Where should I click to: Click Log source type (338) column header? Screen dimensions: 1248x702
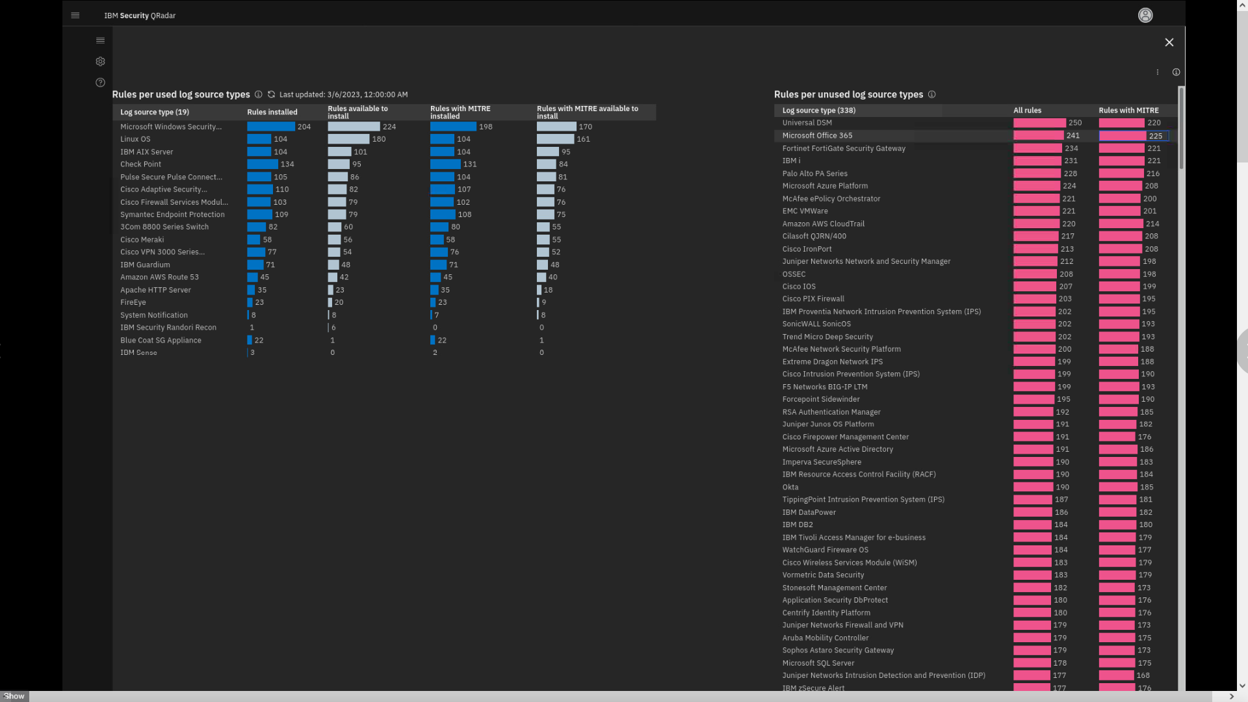coord(819,110)
